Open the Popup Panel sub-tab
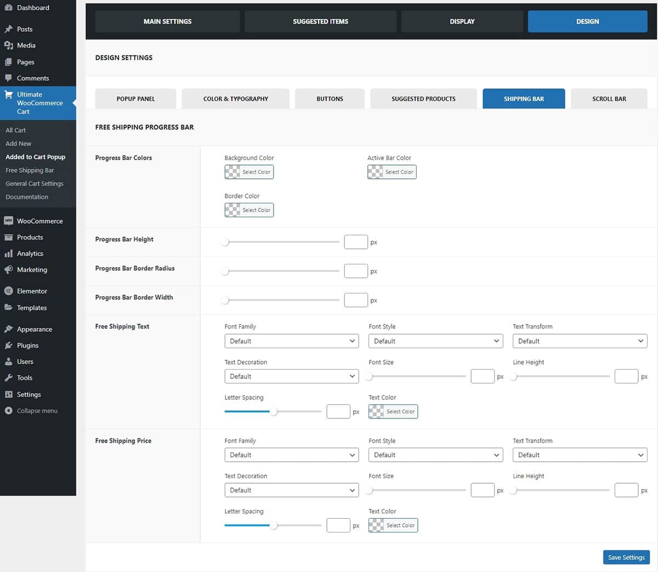The width and height of the screenshot is (658, 572). [x=135, y=99]
